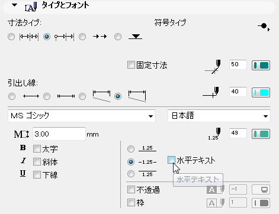This screenshot has height=214, width=279.
Task: Open the cyan pen color swatch
Action: [x=261, y=92]
